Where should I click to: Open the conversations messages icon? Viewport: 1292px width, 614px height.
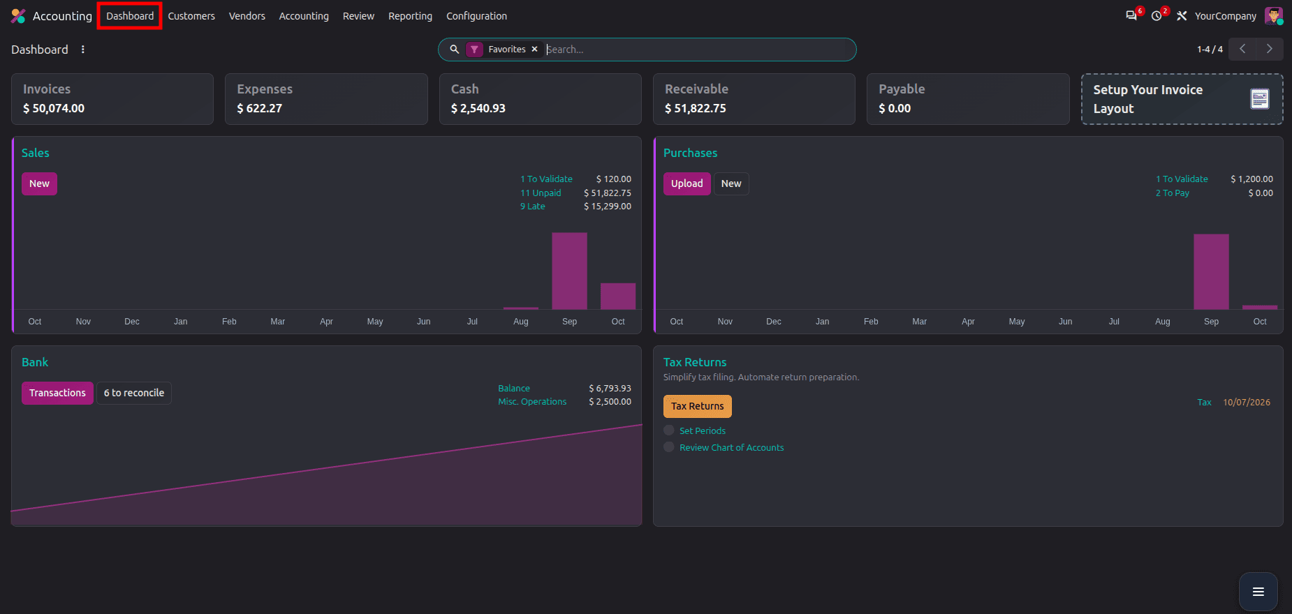coord(1131,16)
